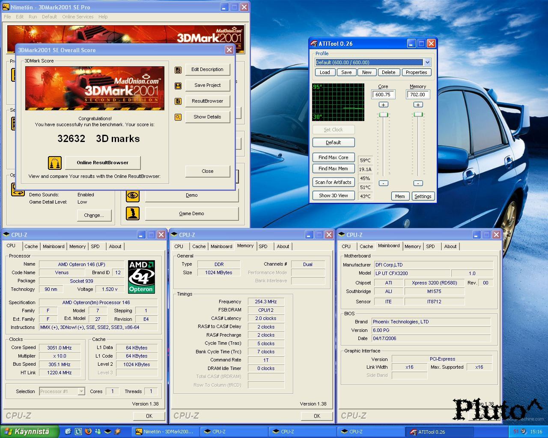Click the Change... button in 3DMark options
548x438 pixels.
point(94,215)
